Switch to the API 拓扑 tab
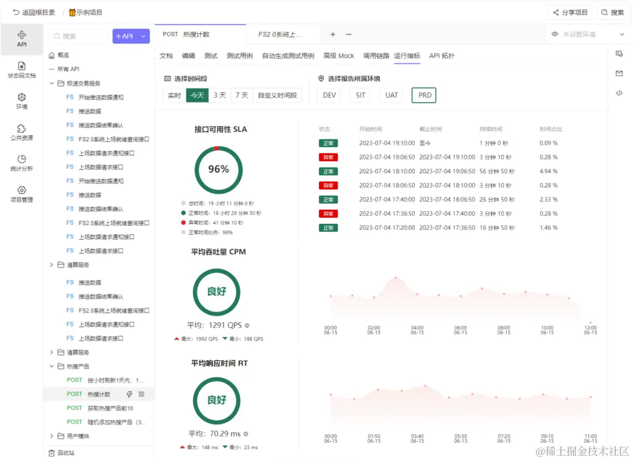Image resolution: width=633 pixels, height=461 pixels. click(442, 56)
